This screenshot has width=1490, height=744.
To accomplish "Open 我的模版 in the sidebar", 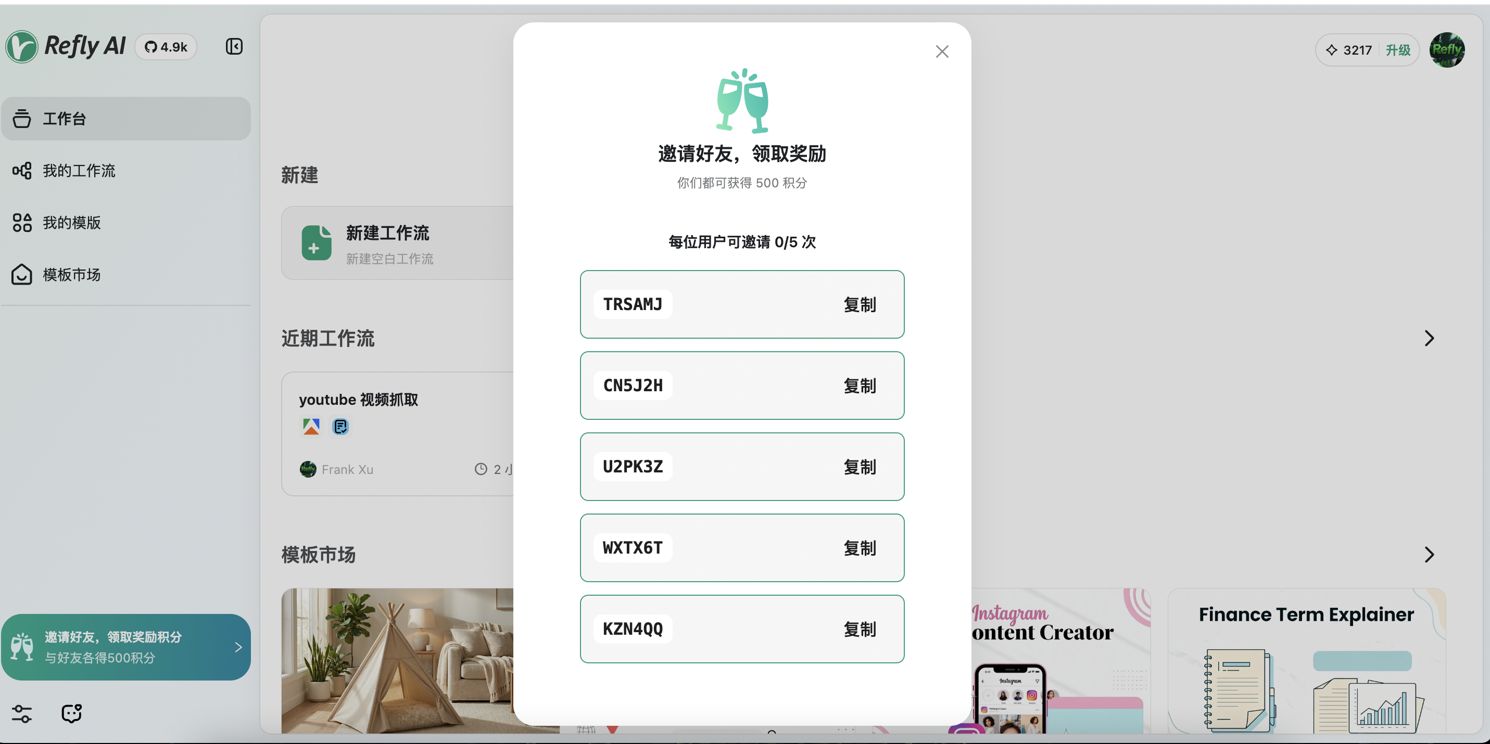I will (x=72, y=223).
